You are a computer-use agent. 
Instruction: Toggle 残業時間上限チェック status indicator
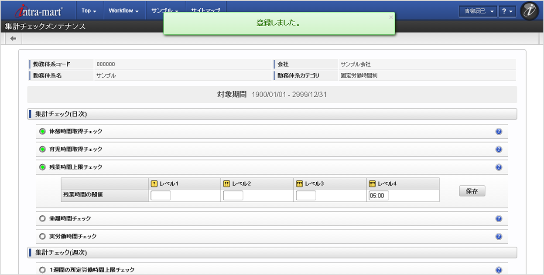click(42, 167)
